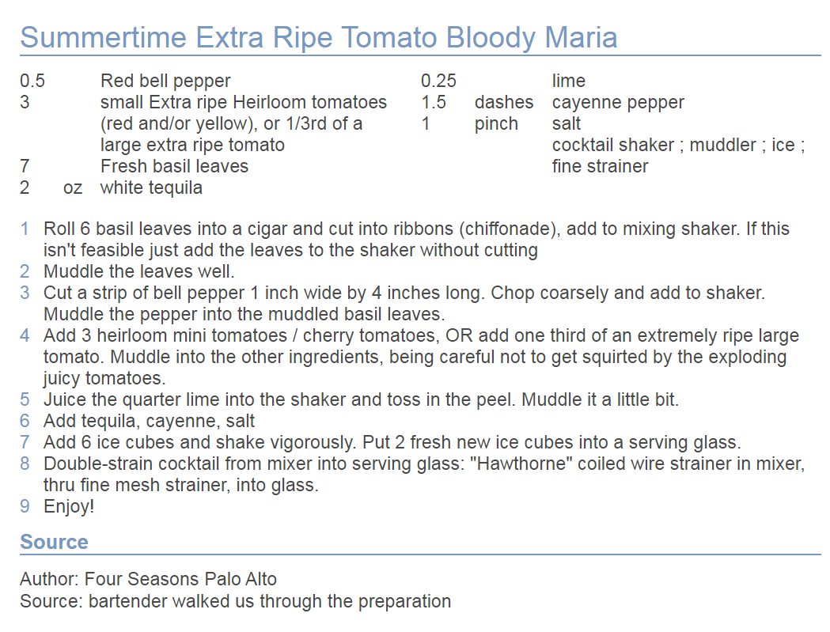This screenshot has height=632, width=830.
Task: Select the Red bell pepper ingredient
Action: 165,81
